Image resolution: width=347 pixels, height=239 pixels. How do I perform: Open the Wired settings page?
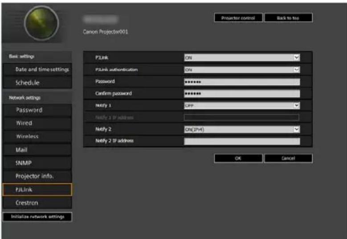point(37,123)
